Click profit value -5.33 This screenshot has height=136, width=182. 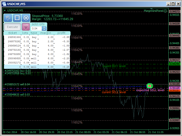[x=66, y=41]
